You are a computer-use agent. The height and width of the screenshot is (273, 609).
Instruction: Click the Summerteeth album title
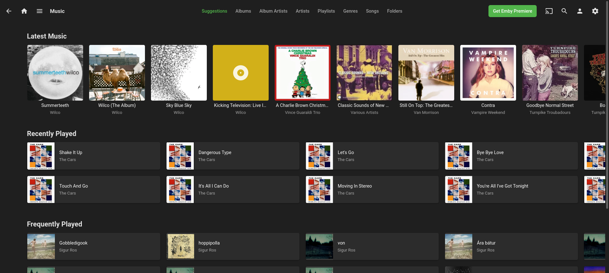tap(55, 105)
